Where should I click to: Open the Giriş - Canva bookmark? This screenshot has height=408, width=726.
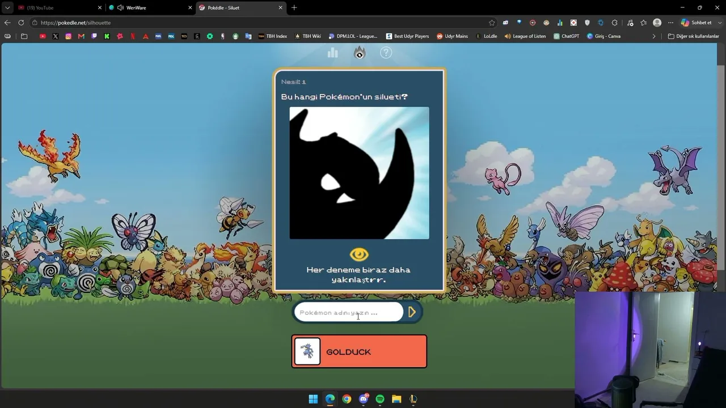(603, 36)
